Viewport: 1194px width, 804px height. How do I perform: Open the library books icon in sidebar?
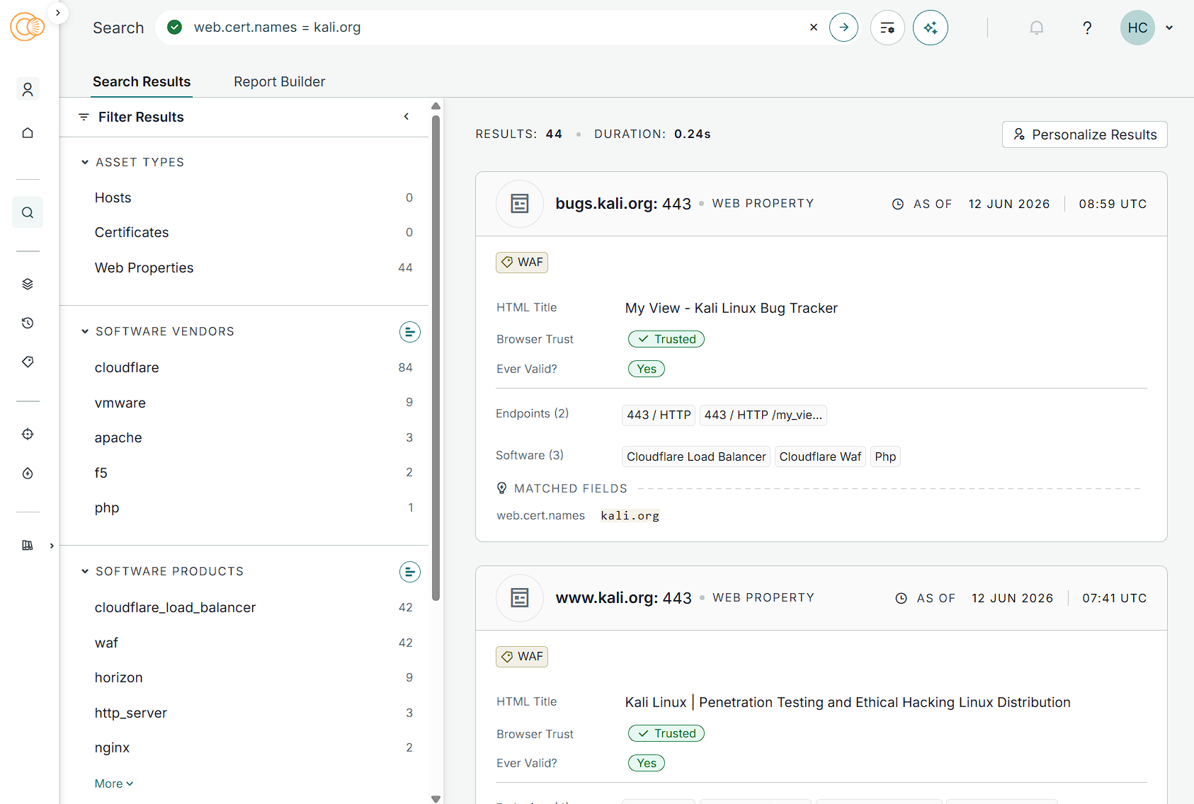28,545
